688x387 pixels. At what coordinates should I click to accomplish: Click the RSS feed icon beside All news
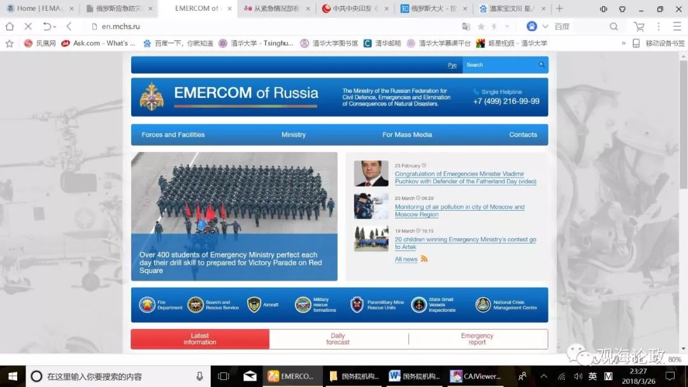[424, 259]
